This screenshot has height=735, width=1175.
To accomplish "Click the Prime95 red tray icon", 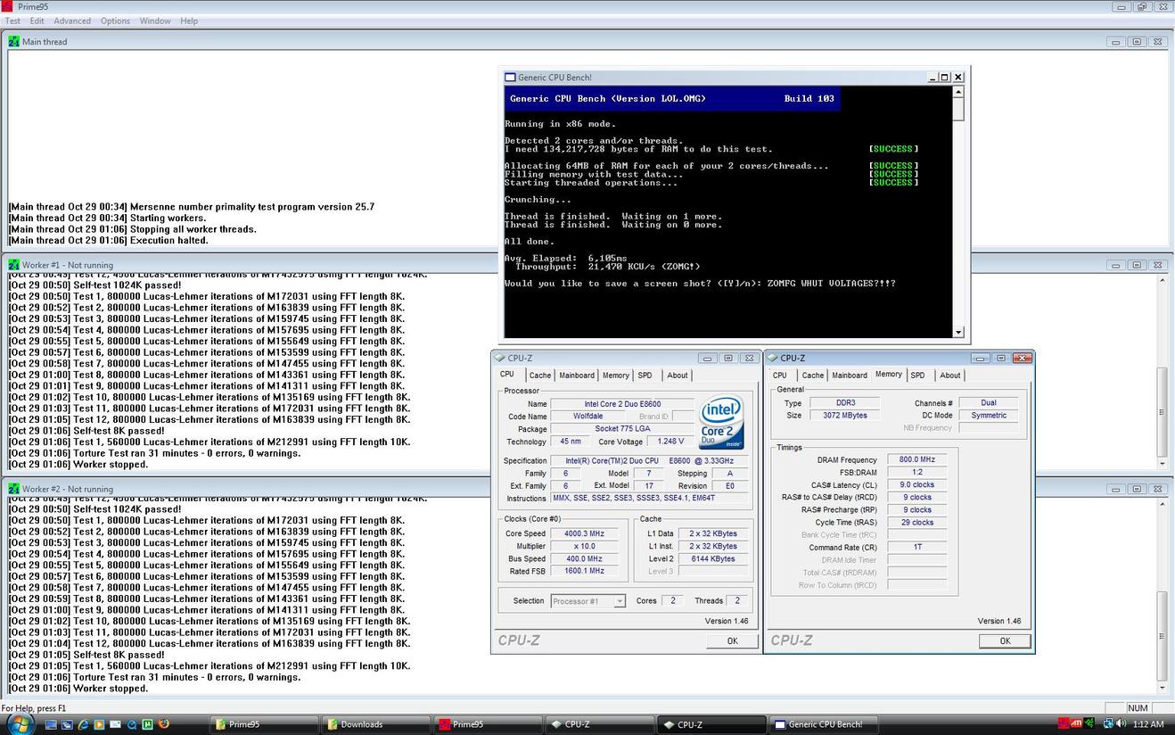I will (1064, 723).
